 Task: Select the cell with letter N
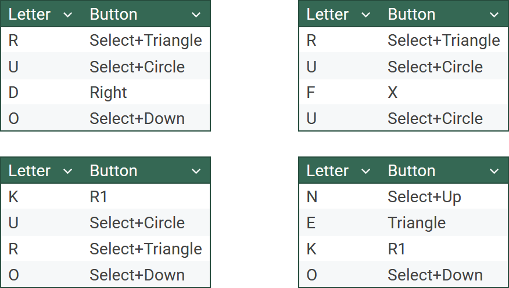pyautogui.click(x=339, y=196)
